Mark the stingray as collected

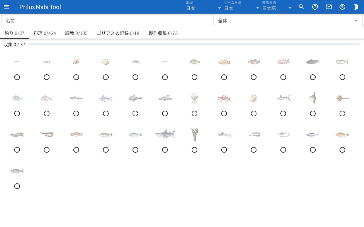(x=342, y=113)
